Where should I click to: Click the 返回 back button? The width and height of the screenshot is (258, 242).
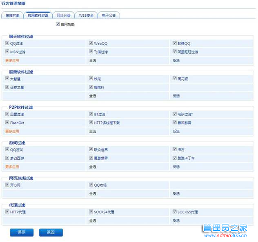point(51,233)
